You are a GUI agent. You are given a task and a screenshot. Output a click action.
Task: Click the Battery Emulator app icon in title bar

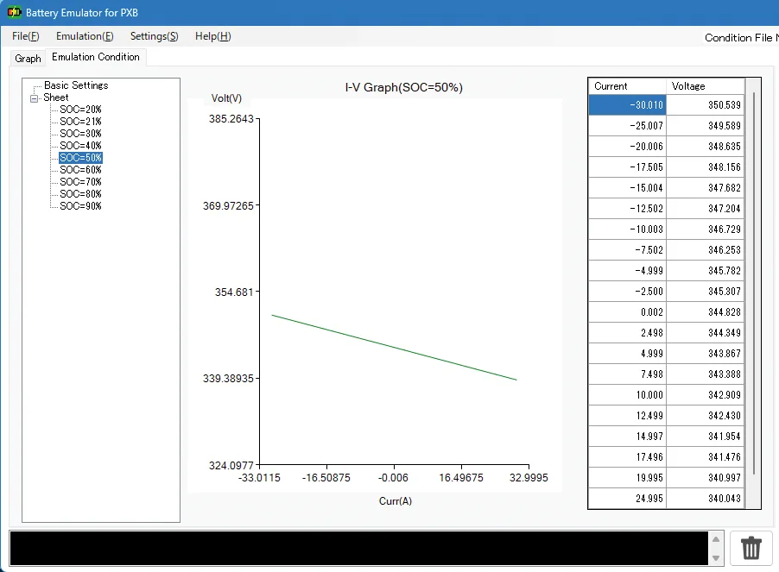[x=15, y=12]
